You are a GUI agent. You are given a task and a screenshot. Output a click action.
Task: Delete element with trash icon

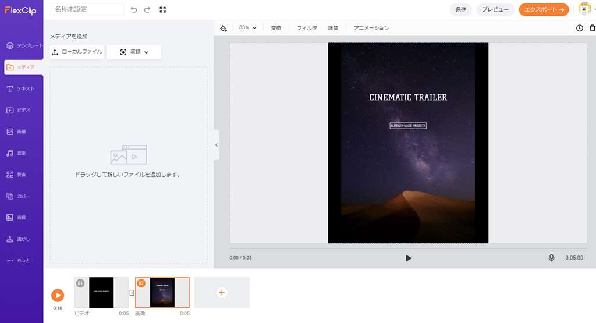coord(593,28)
